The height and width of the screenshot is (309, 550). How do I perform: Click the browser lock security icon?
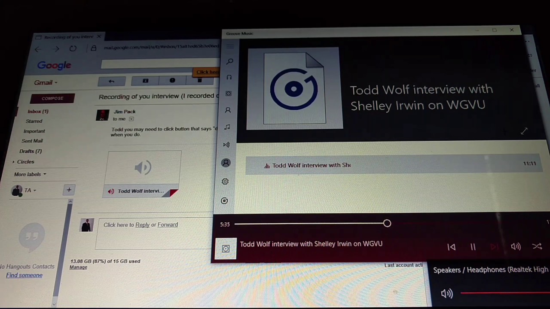(x=93, y=48)
